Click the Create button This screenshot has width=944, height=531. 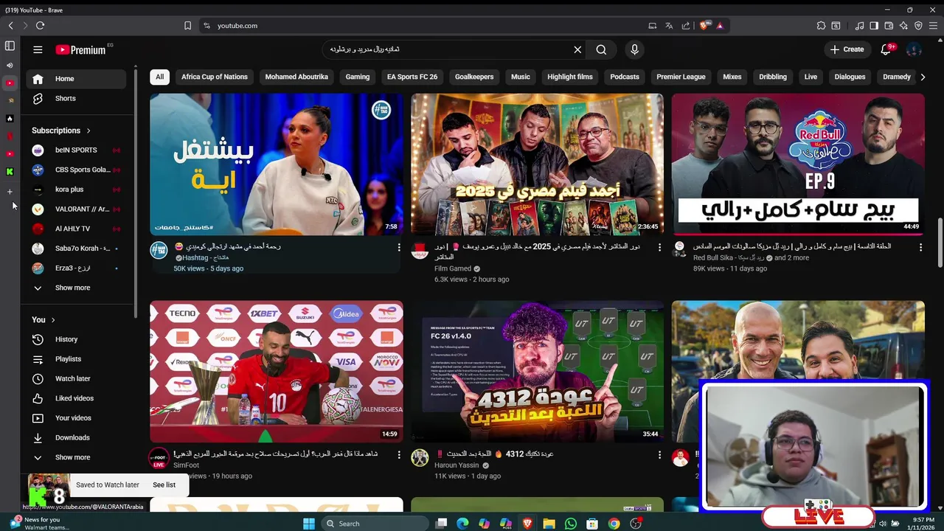[847, 49]
